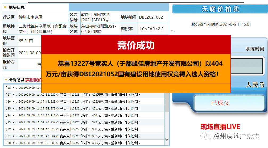Screen dimensions: 268x148
Task: Click the small < collapse arrow
Action: 172,31
